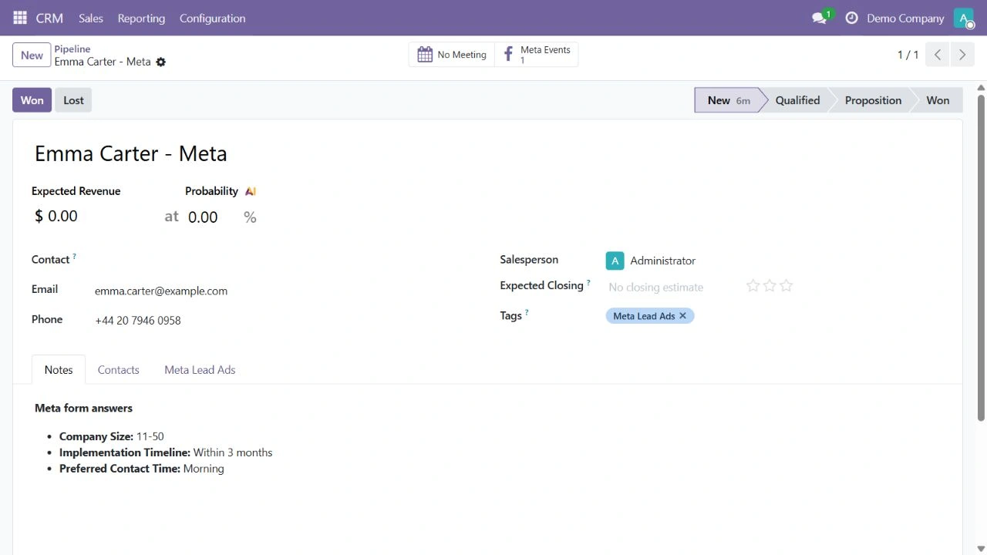Open the Meta Events smart button

point(537,55)
